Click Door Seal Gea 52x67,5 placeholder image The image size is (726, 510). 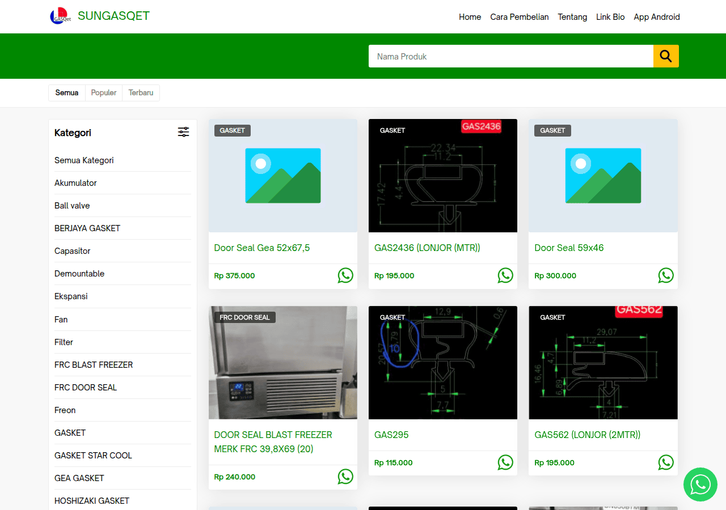pyautogui.click(x=283, y=176)
